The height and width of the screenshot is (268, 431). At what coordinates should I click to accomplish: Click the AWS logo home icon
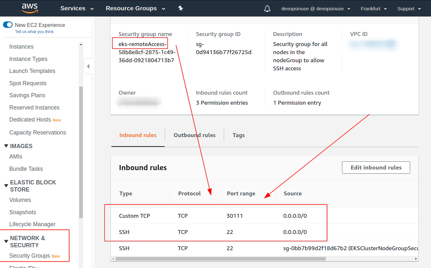[x=30, y=8]
